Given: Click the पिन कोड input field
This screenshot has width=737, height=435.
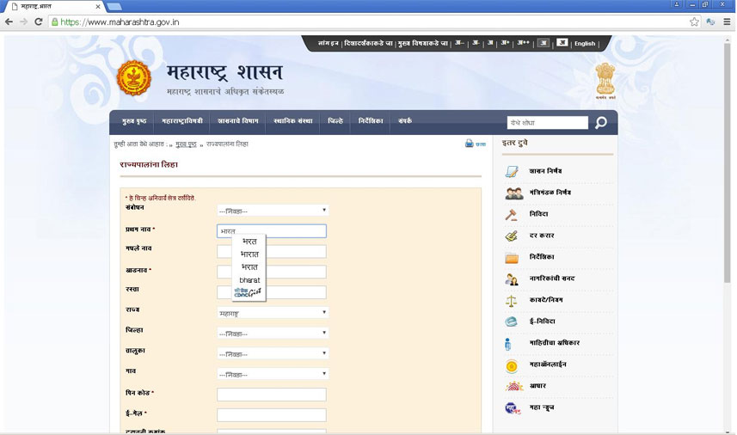Looking at the screenshot, I should 272,395.
